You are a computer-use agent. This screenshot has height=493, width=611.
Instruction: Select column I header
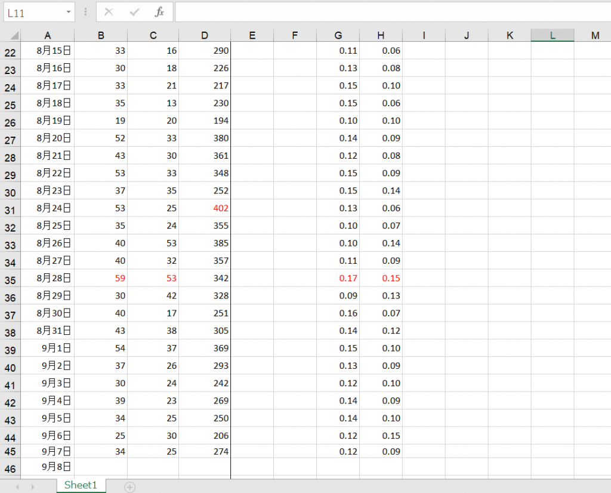pyautogui.click(x=424, y=35)
